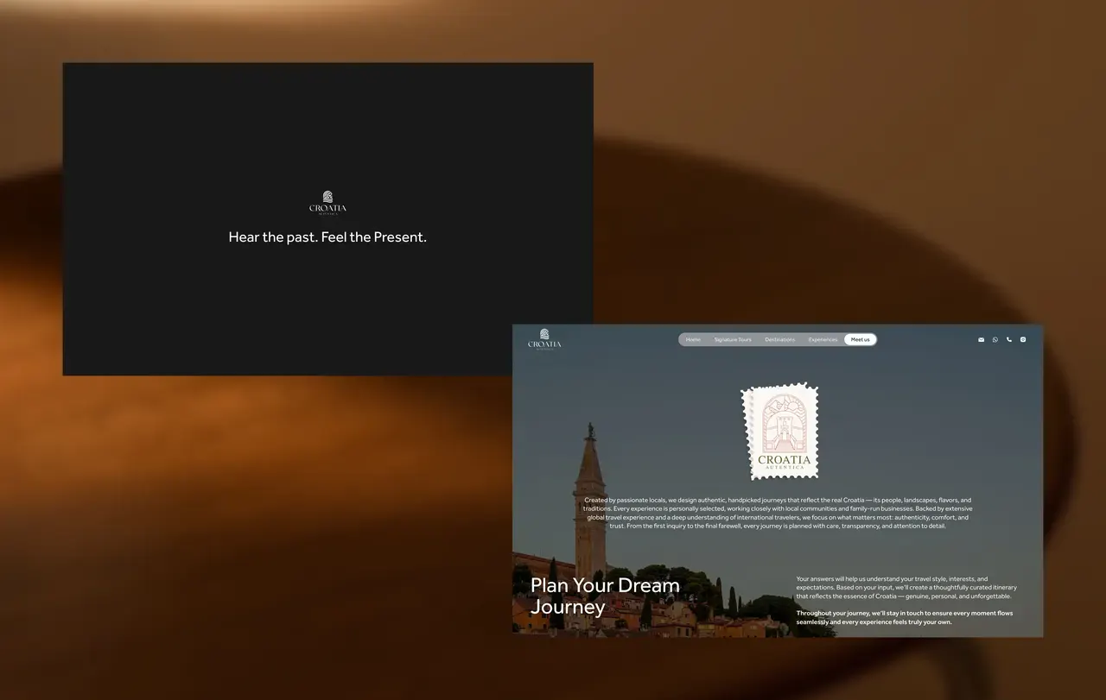Viewport: 1106px width, 700px height.
Task: Click the bold 'Throughout your journey' paragraph
Action: click(x=905, y=617)
